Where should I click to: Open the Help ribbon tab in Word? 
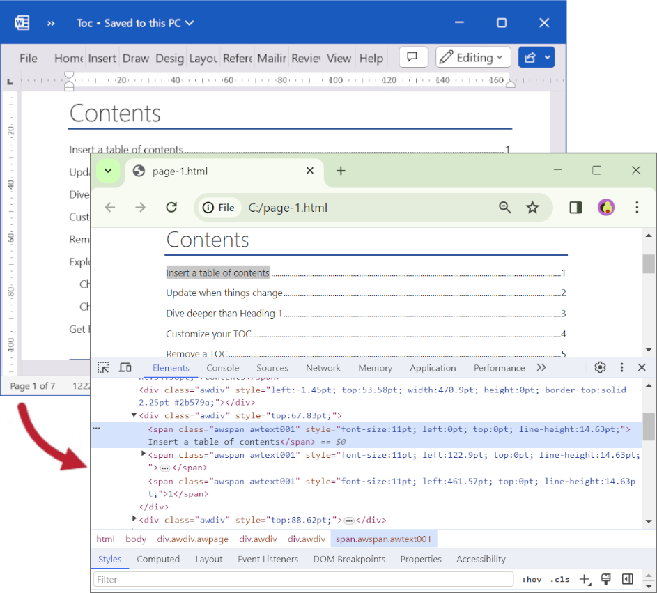(x=371, y=59)
